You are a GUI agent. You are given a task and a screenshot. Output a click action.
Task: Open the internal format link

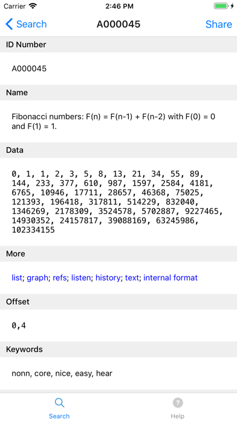tap(170, 278)
